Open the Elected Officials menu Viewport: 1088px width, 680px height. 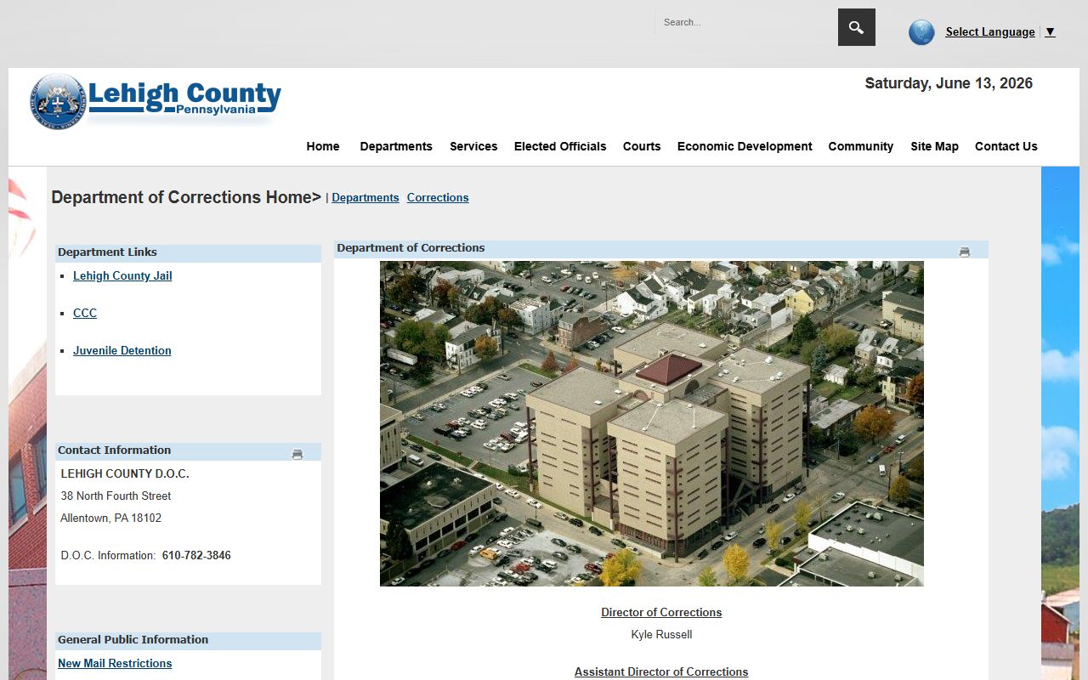[x=560, y=146]
